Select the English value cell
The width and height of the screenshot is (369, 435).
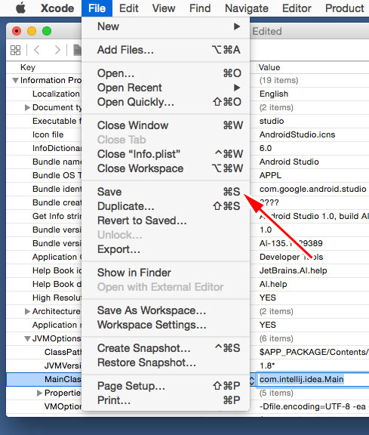274,94
